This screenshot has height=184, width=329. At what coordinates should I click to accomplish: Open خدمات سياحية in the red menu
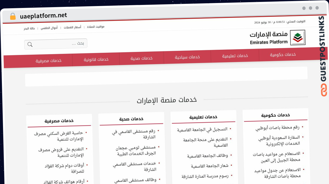pyautogui.click(x=187, y=57)
